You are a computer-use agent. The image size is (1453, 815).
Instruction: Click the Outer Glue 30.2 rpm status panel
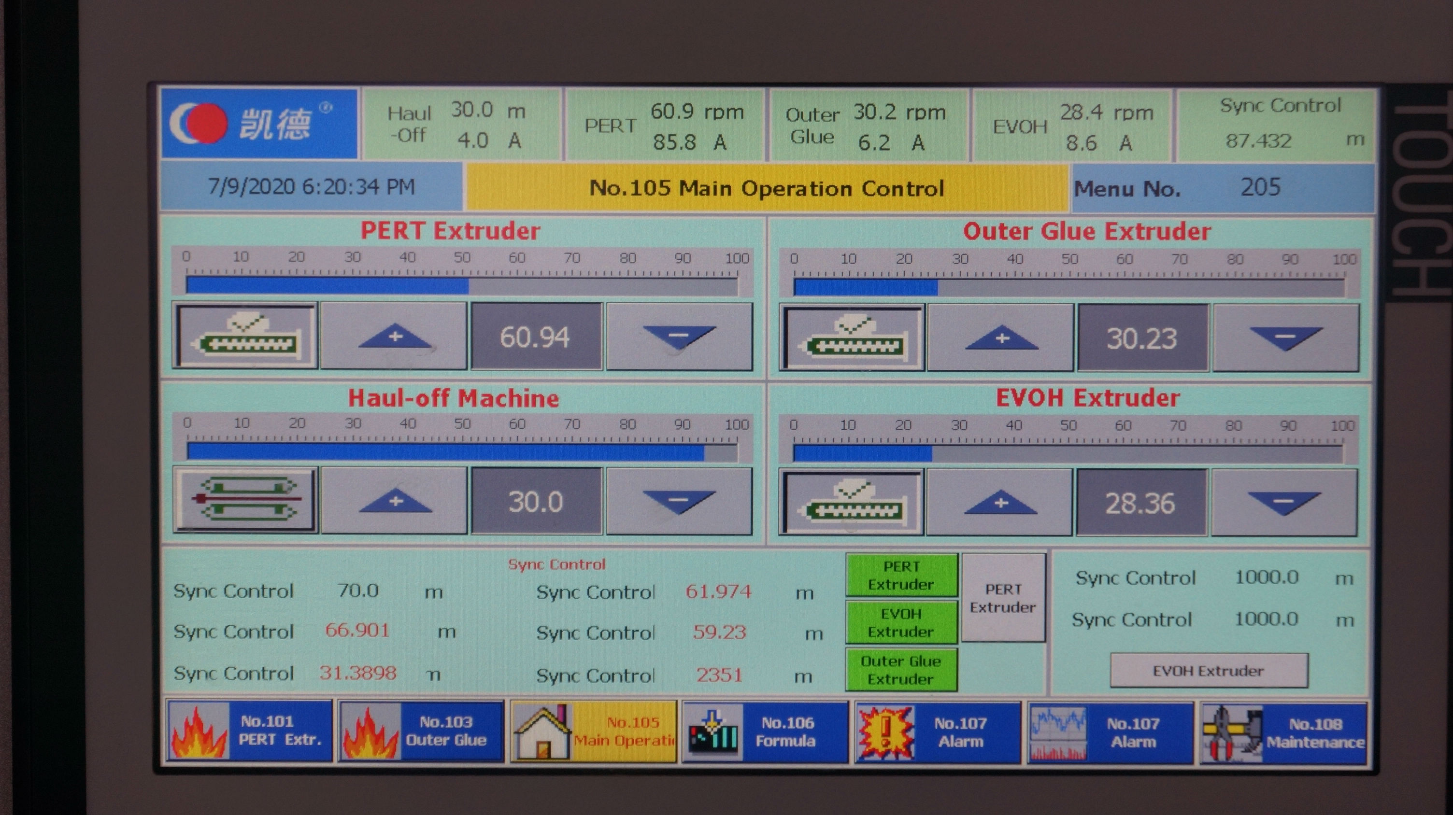pos(869,126)
